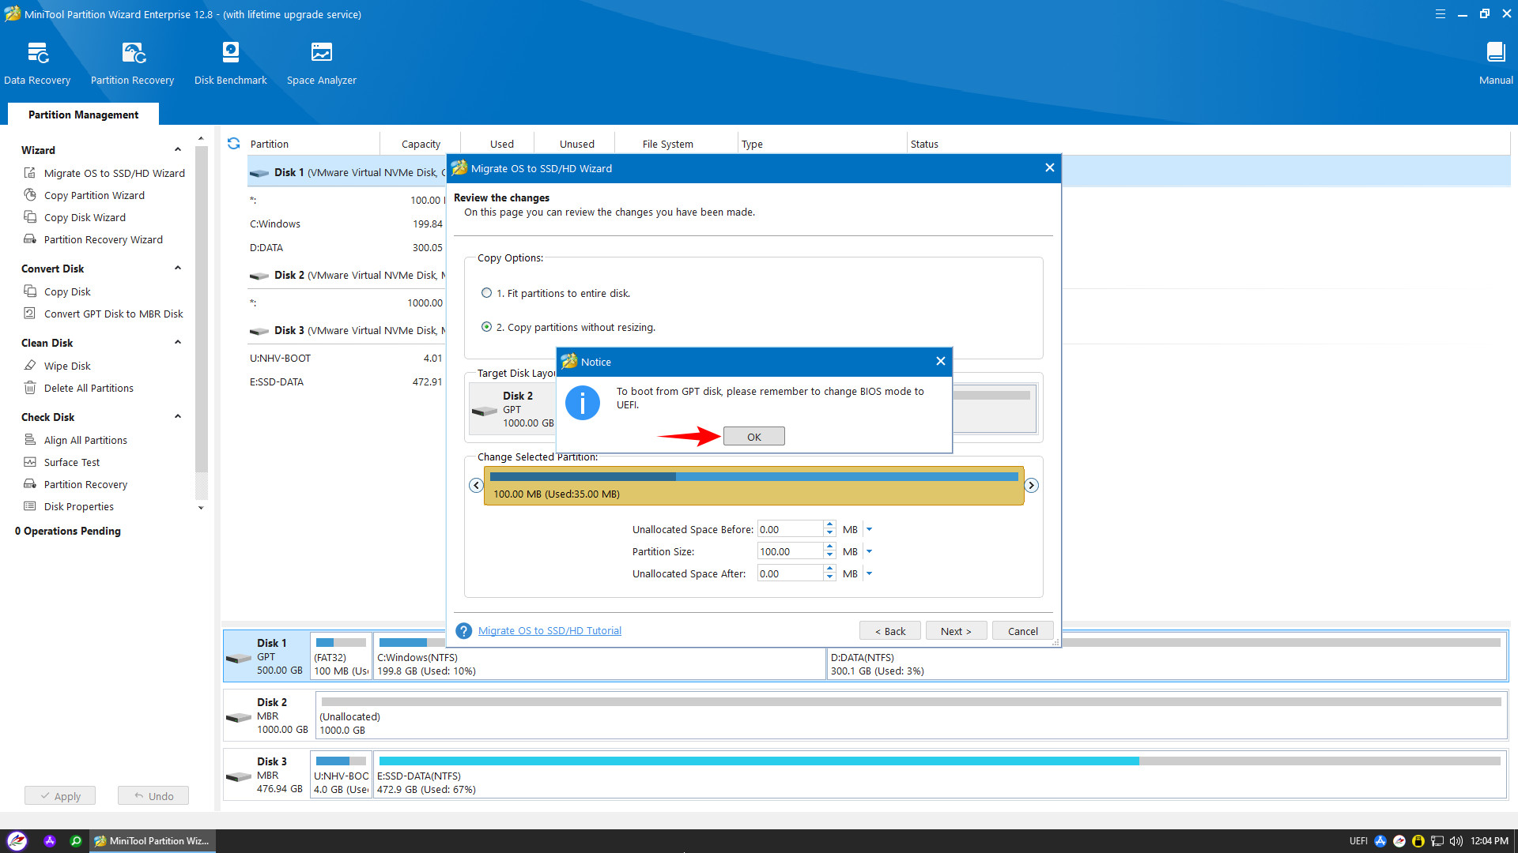Open the Migrate OS to SSD/HD Tutorial link

(x=549, y=631)
